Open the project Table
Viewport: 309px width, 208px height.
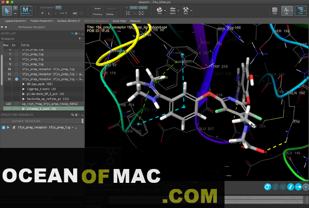coord(274,11)
